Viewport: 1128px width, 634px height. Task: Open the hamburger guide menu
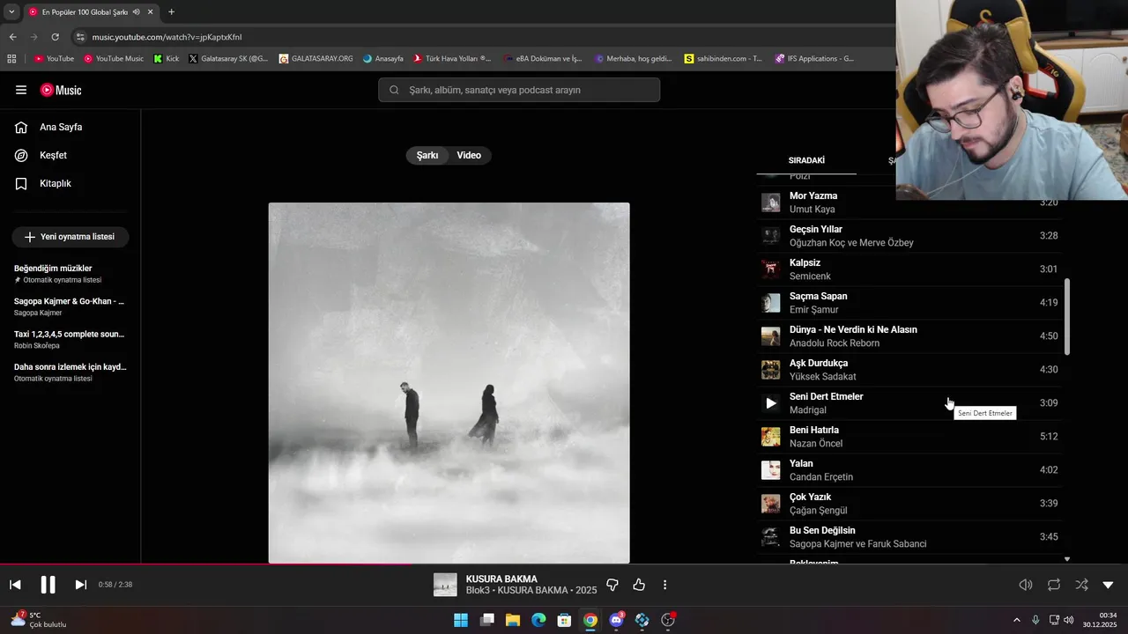point(21,90)
